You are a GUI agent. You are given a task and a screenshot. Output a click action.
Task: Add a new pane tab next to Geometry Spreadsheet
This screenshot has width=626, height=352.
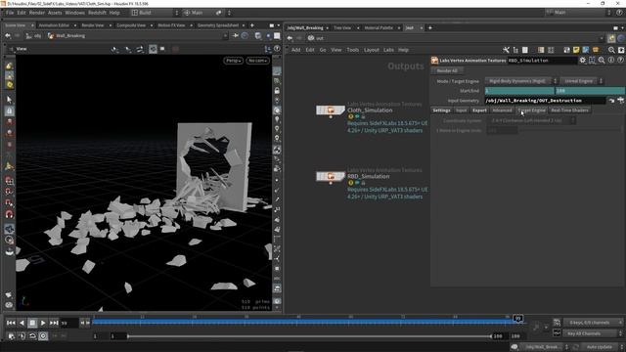(252, 25)
